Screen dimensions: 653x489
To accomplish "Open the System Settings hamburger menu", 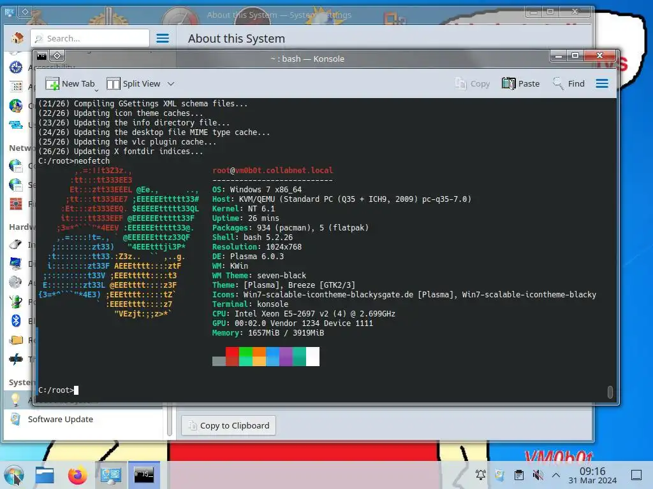I will click(x=163, y=38).
